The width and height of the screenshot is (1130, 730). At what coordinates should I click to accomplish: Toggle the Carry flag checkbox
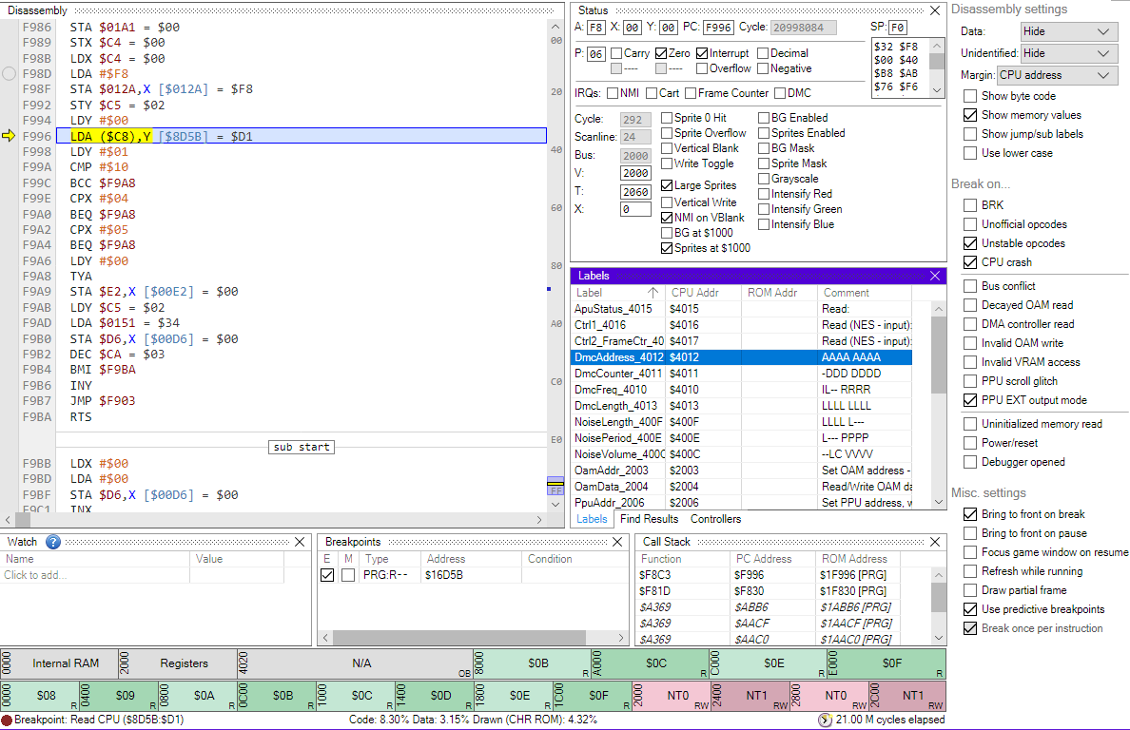click(x=616, y=53)
